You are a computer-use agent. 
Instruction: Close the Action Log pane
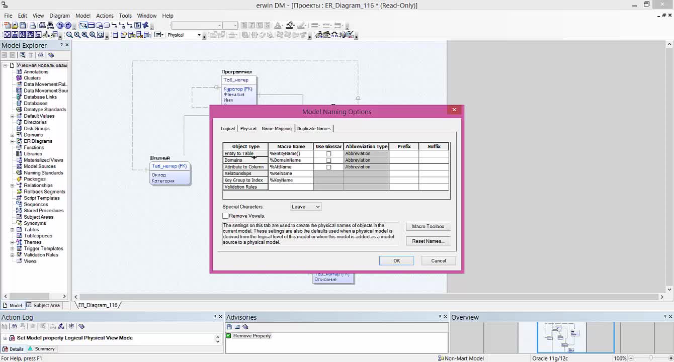point(220,317)
